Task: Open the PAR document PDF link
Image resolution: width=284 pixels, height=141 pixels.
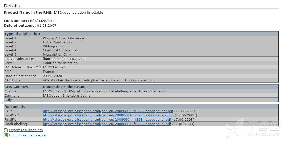Action: (108, 111)
